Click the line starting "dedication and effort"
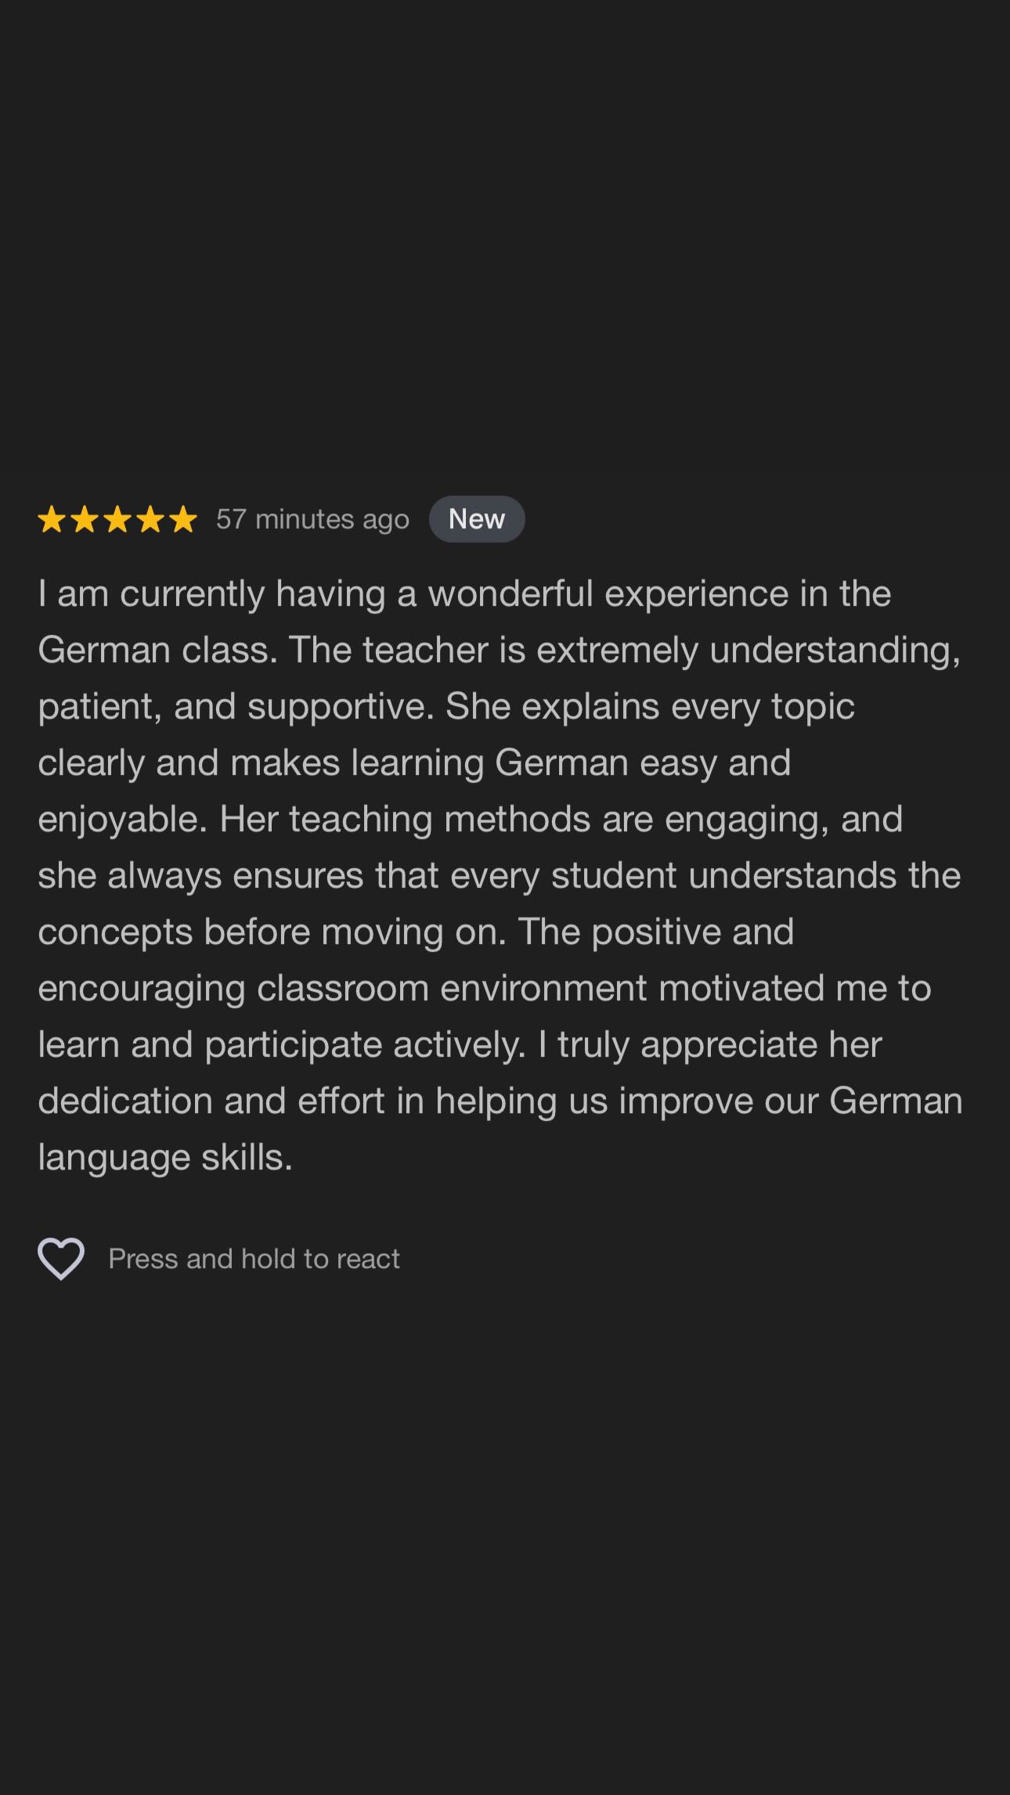This screenshot has height=1795, width=1010. click(x=500, y=1101)
